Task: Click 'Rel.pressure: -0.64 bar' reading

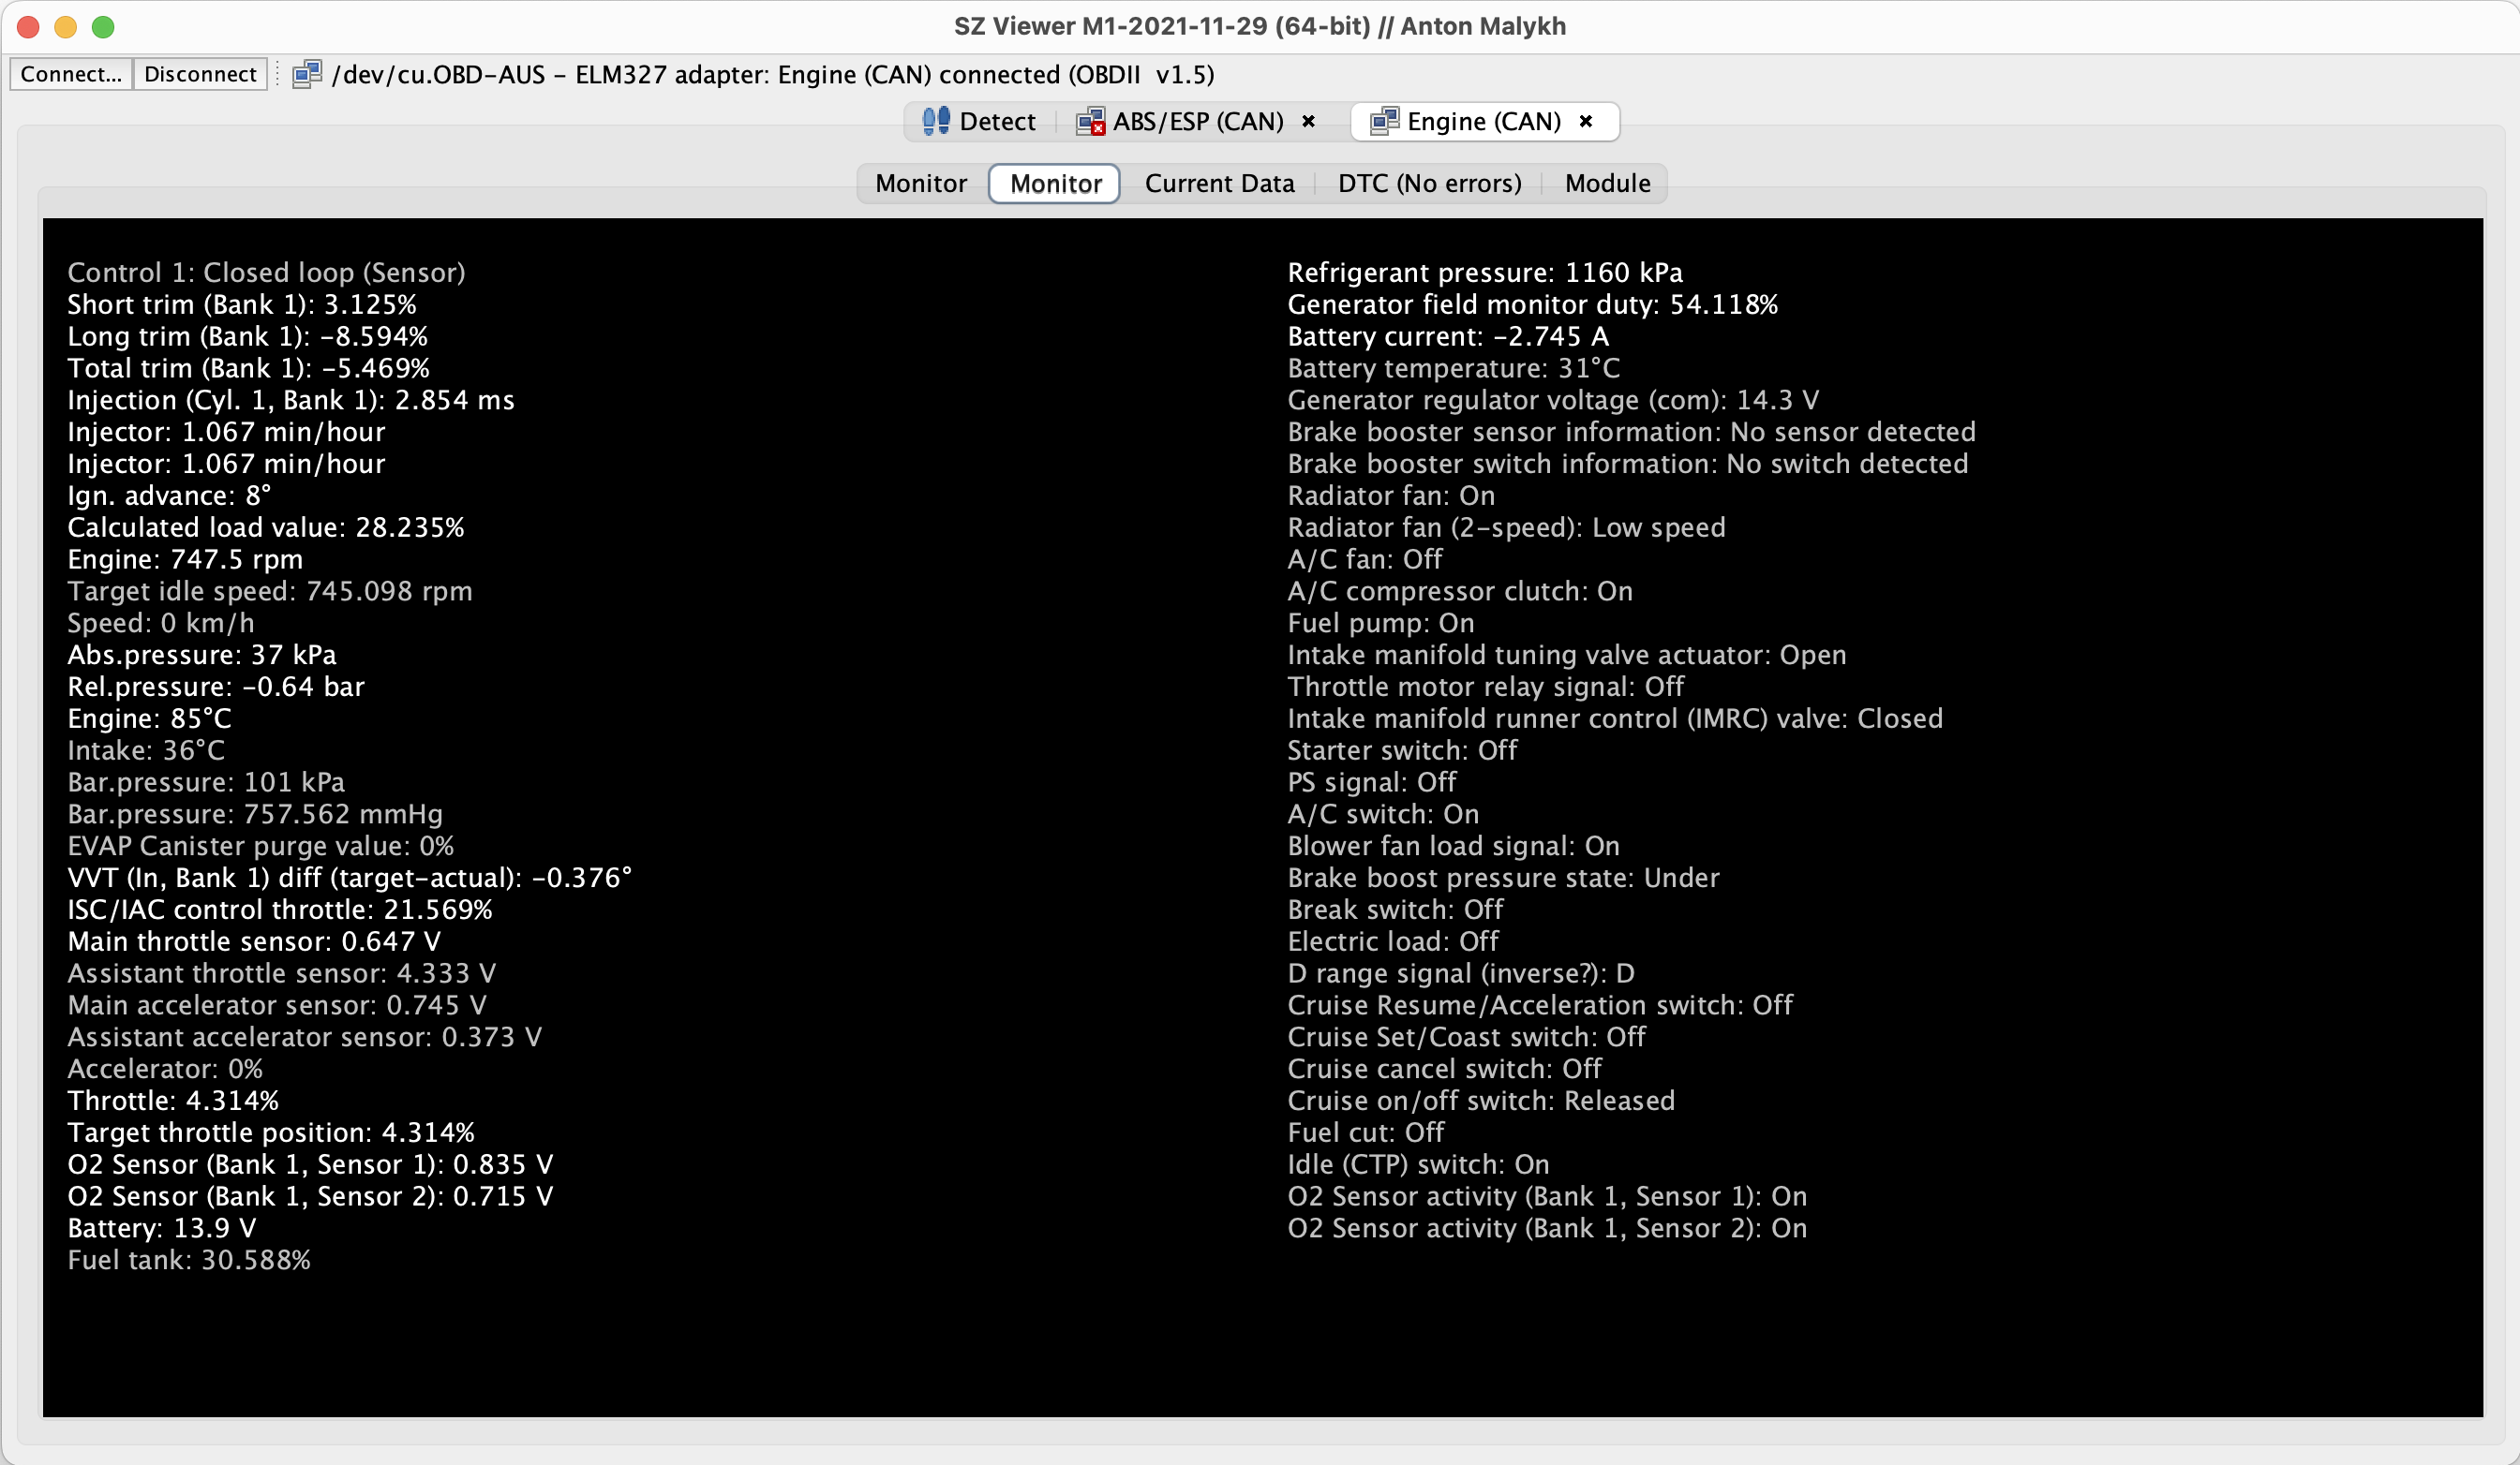Action: click(x=216, y=688)
